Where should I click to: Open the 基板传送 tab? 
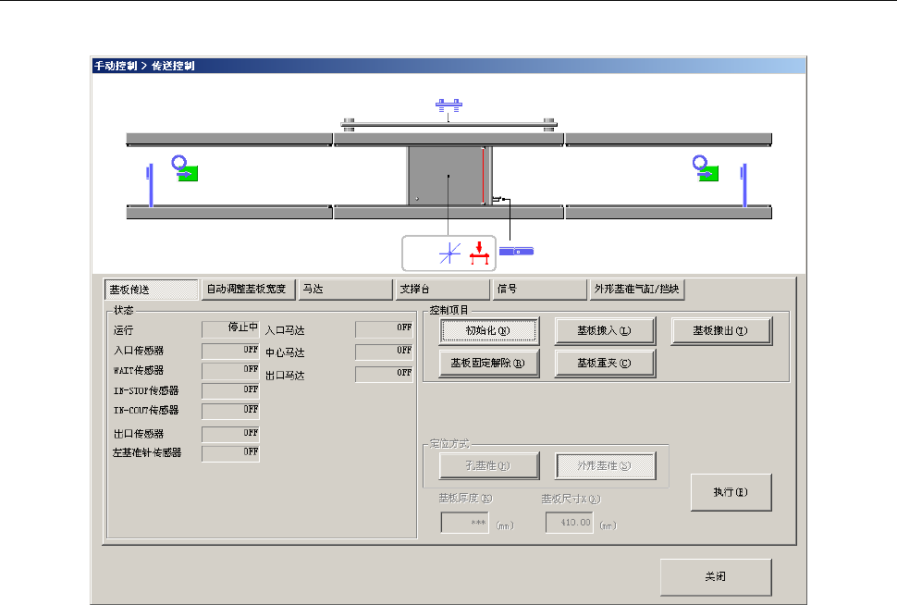pyautogui.click(x=151, y=290)
